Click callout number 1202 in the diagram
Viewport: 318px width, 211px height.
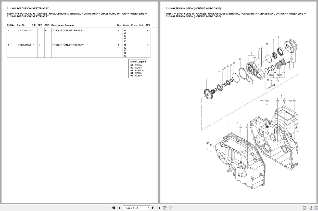click(x=279, y=75)
